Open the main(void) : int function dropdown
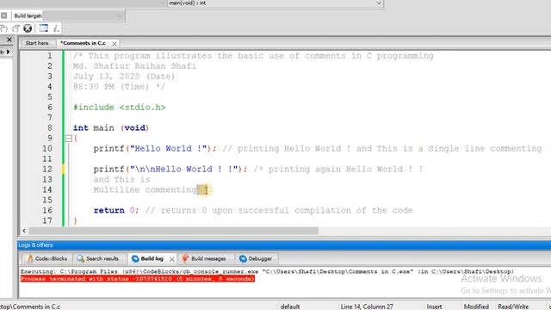The height and width of the screenshot is (310, 551). 275,3
